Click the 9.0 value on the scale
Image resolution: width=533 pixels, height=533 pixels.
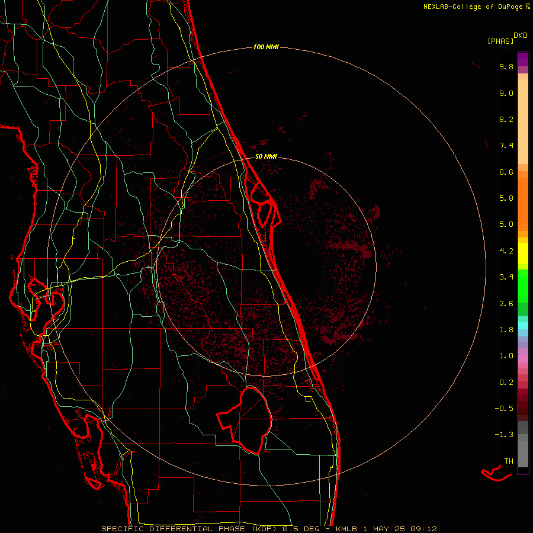coord(506,93)
